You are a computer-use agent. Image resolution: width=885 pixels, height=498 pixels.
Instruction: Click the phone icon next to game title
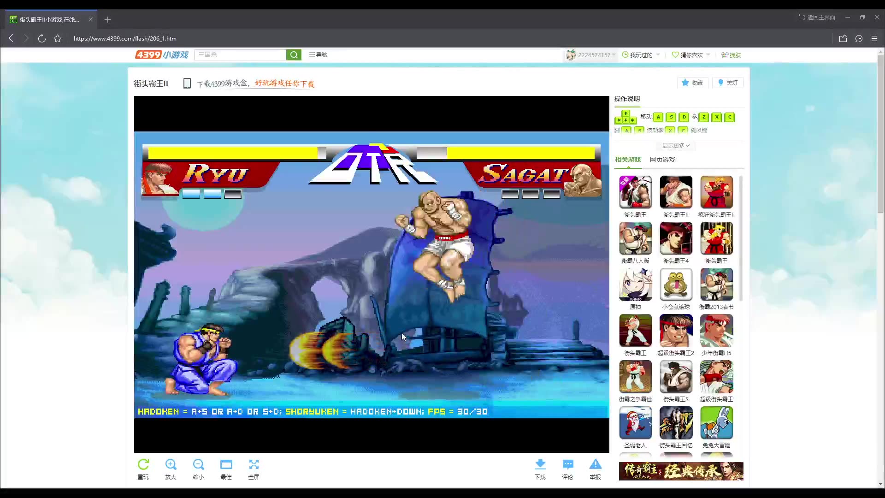click(x=187, y=83)
